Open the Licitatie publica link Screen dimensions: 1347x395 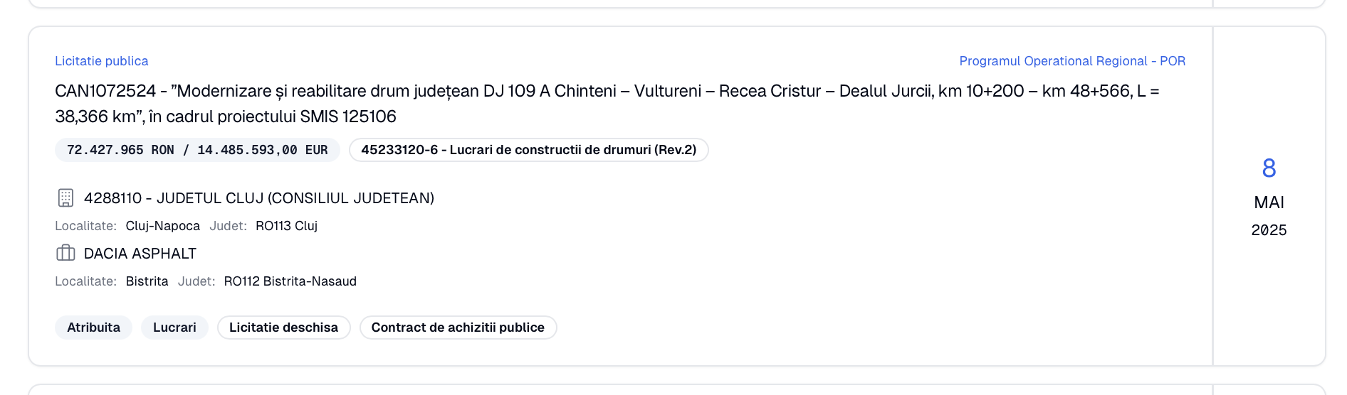click(x=102, y=61)
